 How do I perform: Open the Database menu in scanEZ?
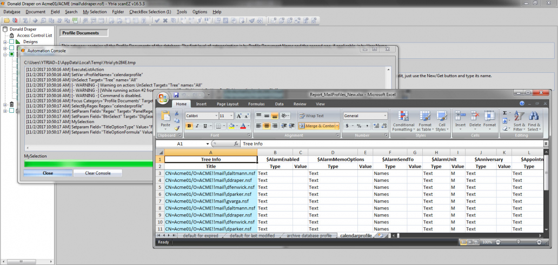coord(12,12)
